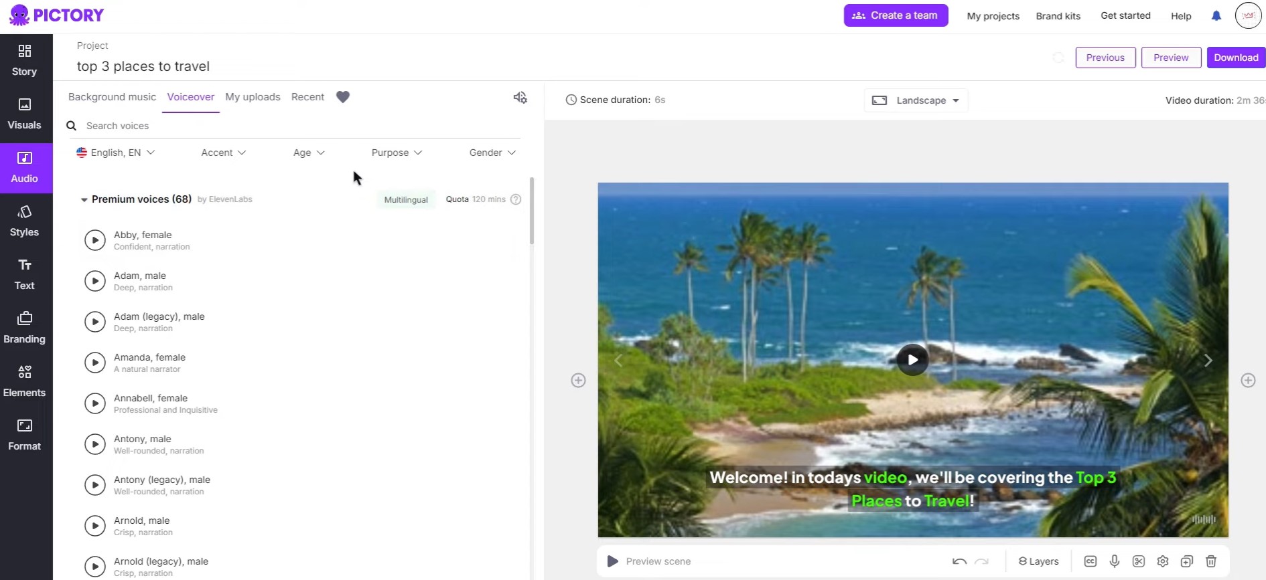Click the Previous button

click(x=1105, y=58)
